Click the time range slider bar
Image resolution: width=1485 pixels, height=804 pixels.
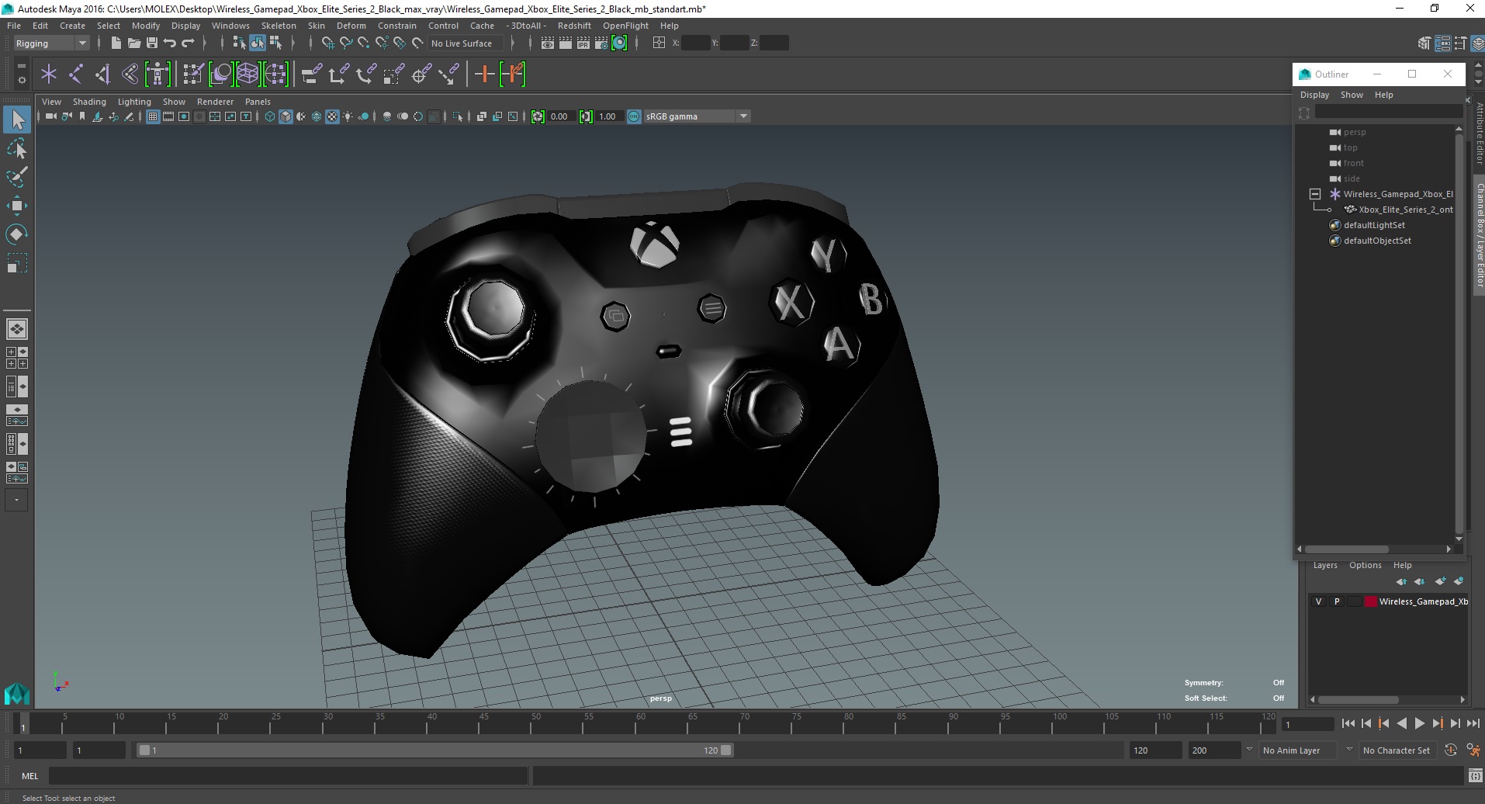pos(434,750)
